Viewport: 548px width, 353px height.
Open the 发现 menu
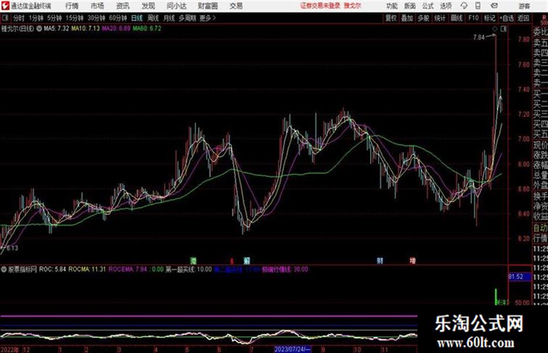[x=148, y=6]
